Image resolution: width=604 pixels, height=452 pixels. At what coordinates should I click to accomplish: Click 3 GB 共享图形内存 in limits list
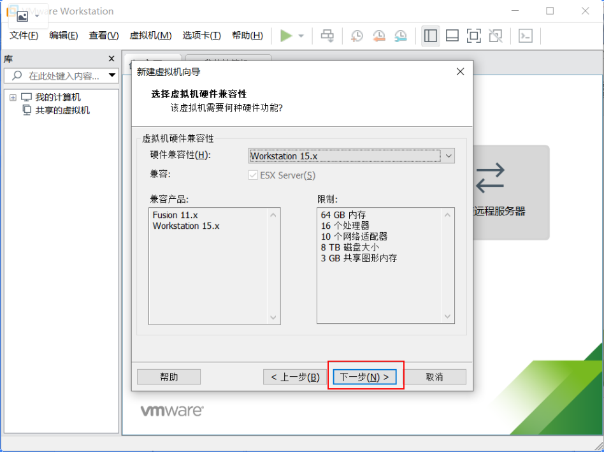pos(359,258)
